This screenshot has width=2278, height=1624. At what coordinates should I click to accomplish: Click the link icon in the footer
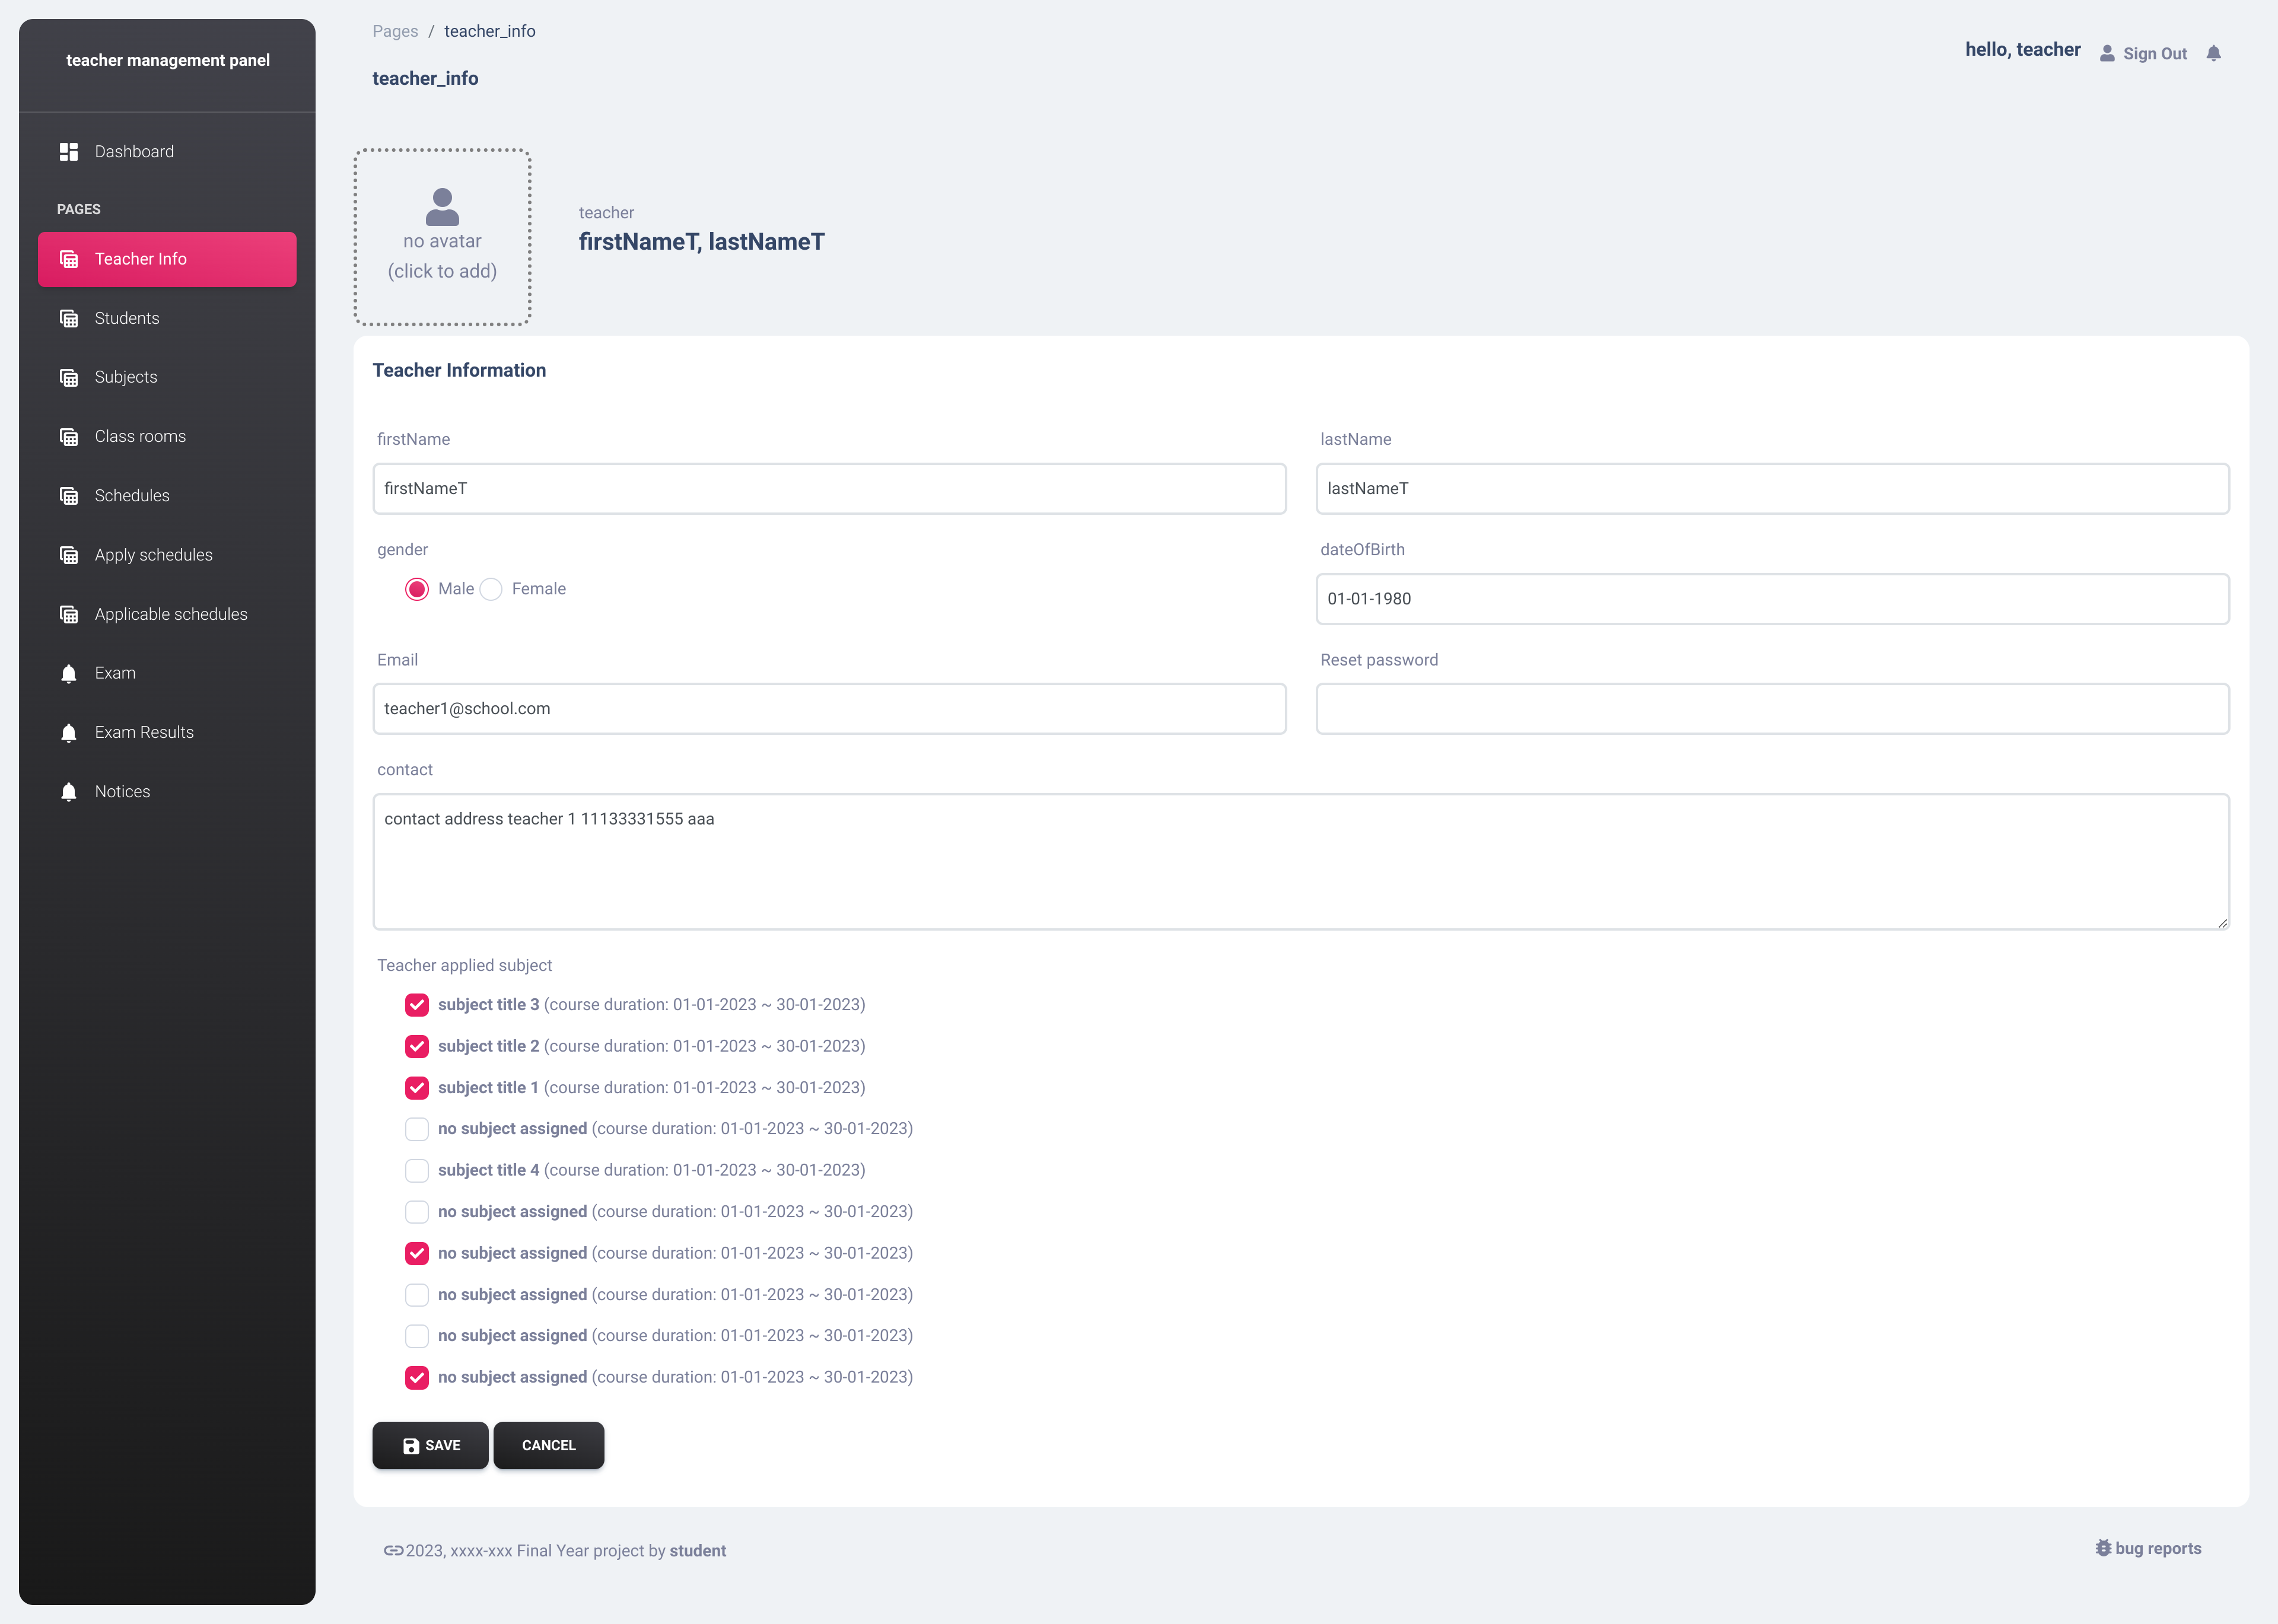[393, 1551]
